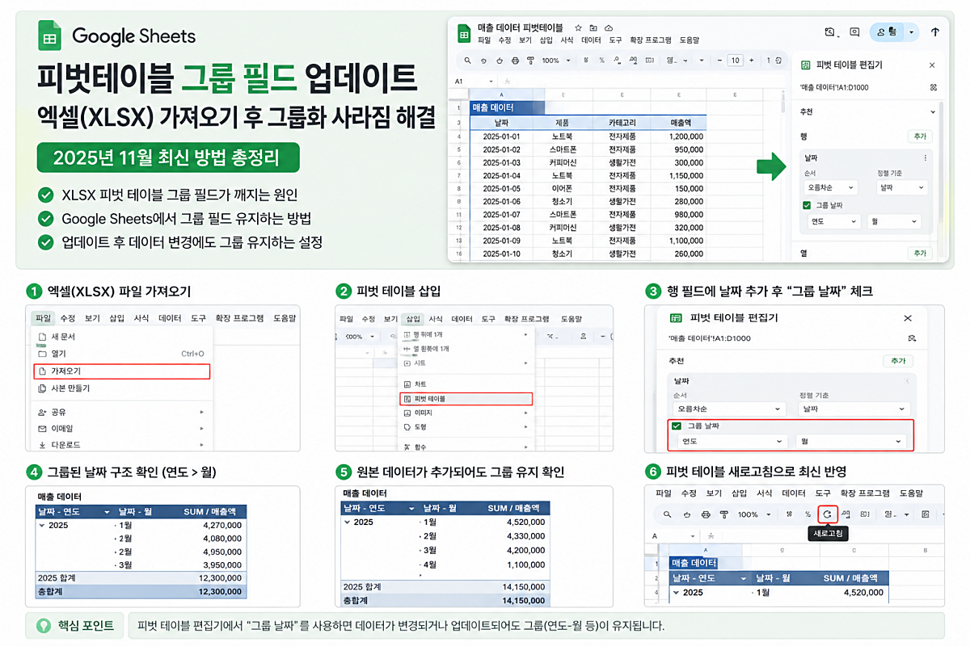Click the undo icon in the top window toolbar
Screen dimensions: 970x646
[483, 61]
